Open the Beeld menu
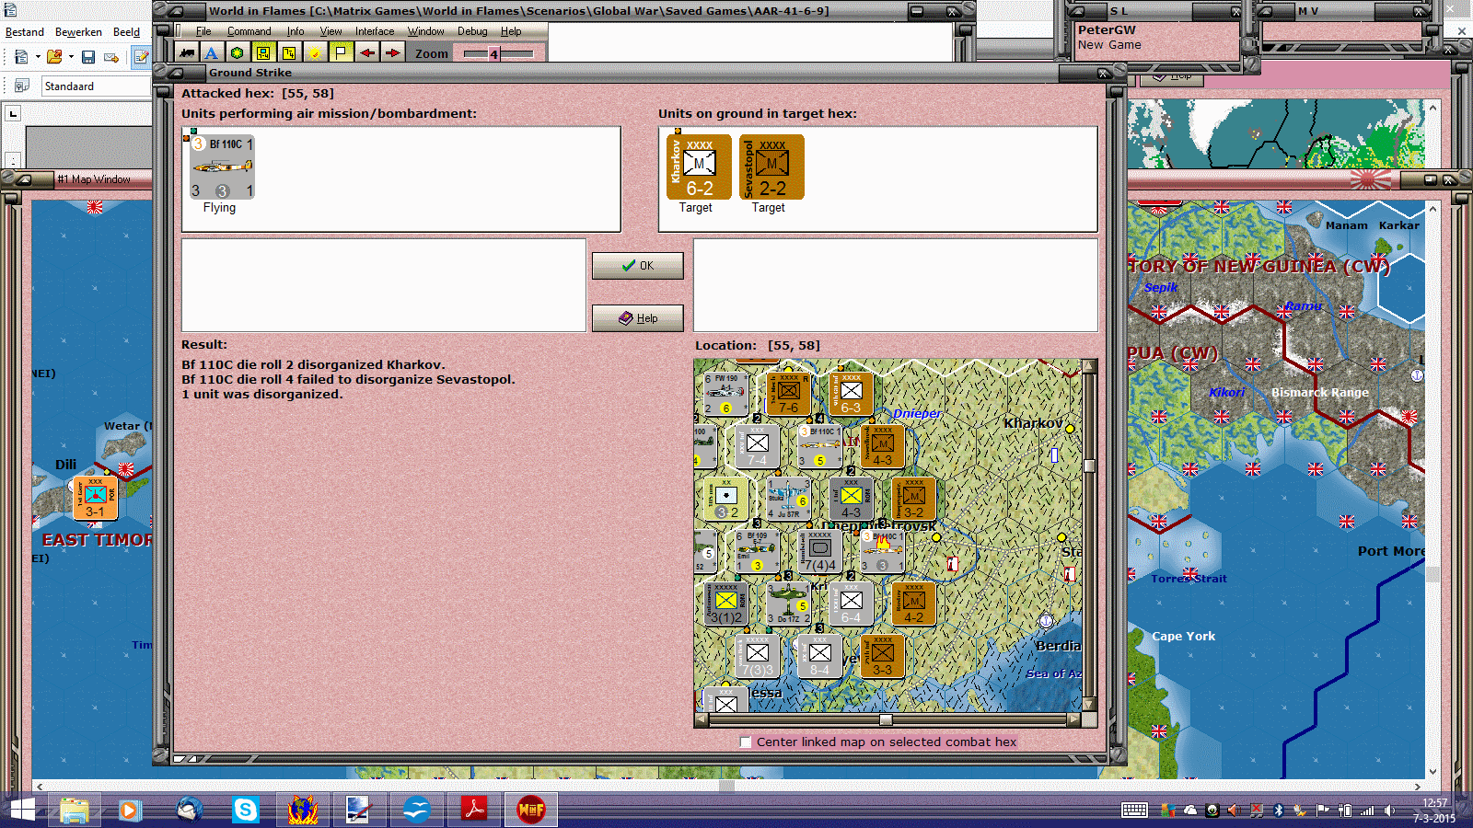1473x828 pixels. pos(127,32)
